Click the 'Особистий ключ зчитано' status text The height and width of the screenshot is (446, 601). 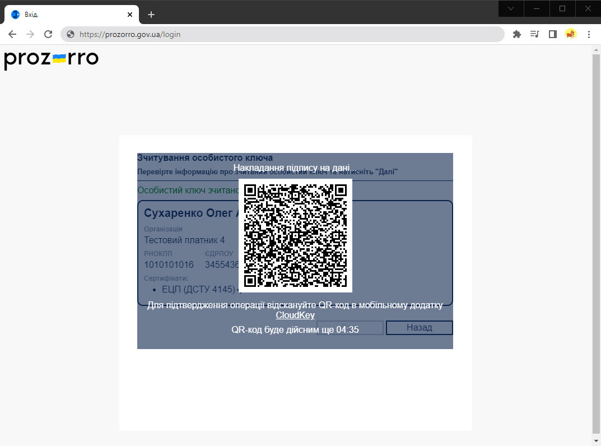pyautogui.click(x=188, y=190)
